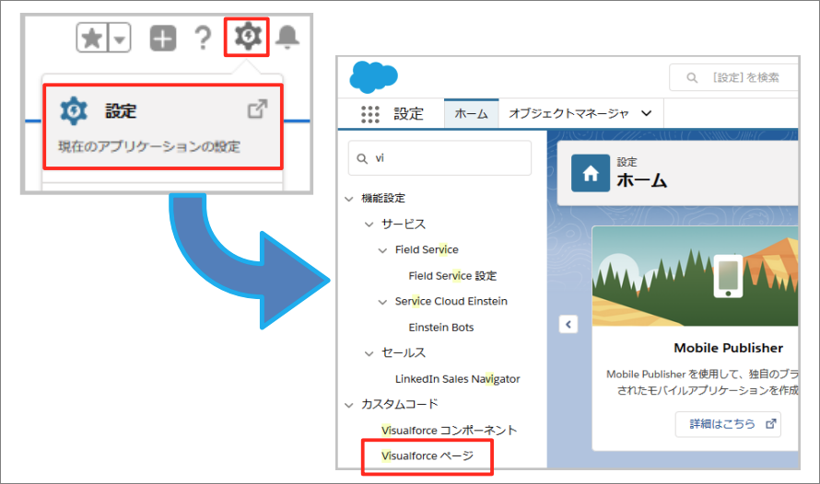
Task: Click the Mobile Publisher card title
Action: point(728,348)
